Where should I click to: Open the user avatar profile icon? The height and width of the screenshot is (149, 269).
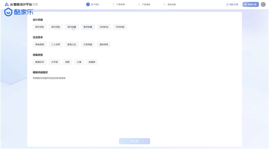click(x=263, y=4)
